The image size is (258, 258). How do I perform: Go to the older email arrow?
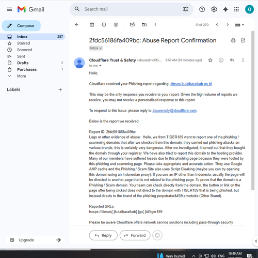(228, 25)
